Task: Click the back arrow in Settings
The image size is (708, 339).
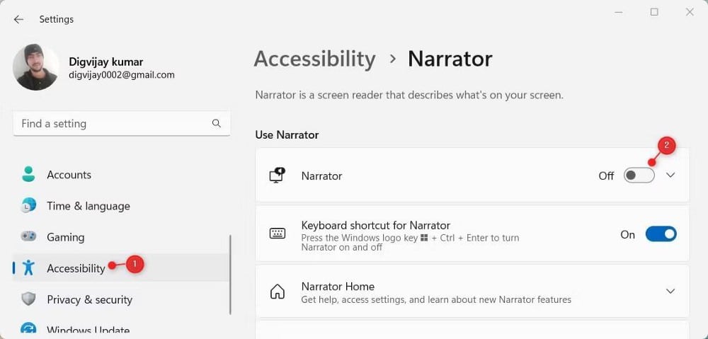Action: pyautogui.click(x=18, y=19)
